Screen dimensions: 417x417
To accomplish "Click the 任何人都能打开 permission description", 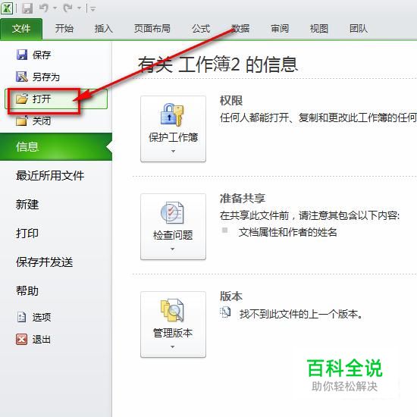I will coord(318,118).
